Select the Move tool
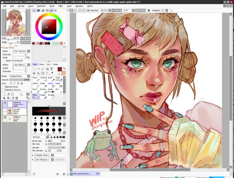234x178 pixels. (34, 73)
